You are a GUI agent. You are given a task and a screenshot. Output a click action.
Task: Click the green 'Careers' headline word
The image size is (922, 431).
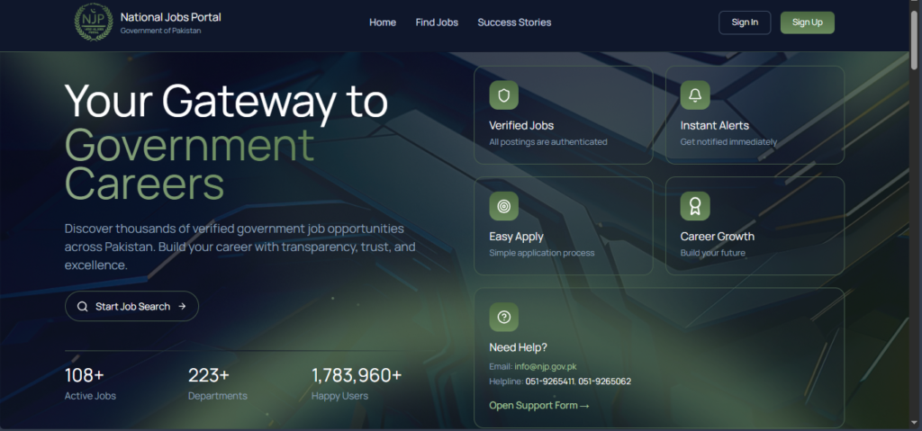[x=145, y=184]
